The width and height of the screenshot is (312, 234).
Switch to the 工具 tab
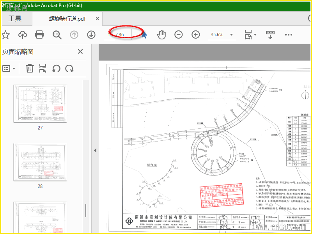click(x=15, y=18)
